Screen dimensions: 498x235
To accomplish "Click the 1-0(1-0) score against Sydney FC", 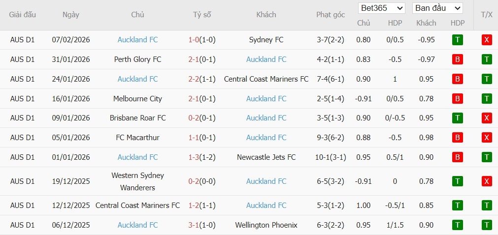I will [202, 40].
